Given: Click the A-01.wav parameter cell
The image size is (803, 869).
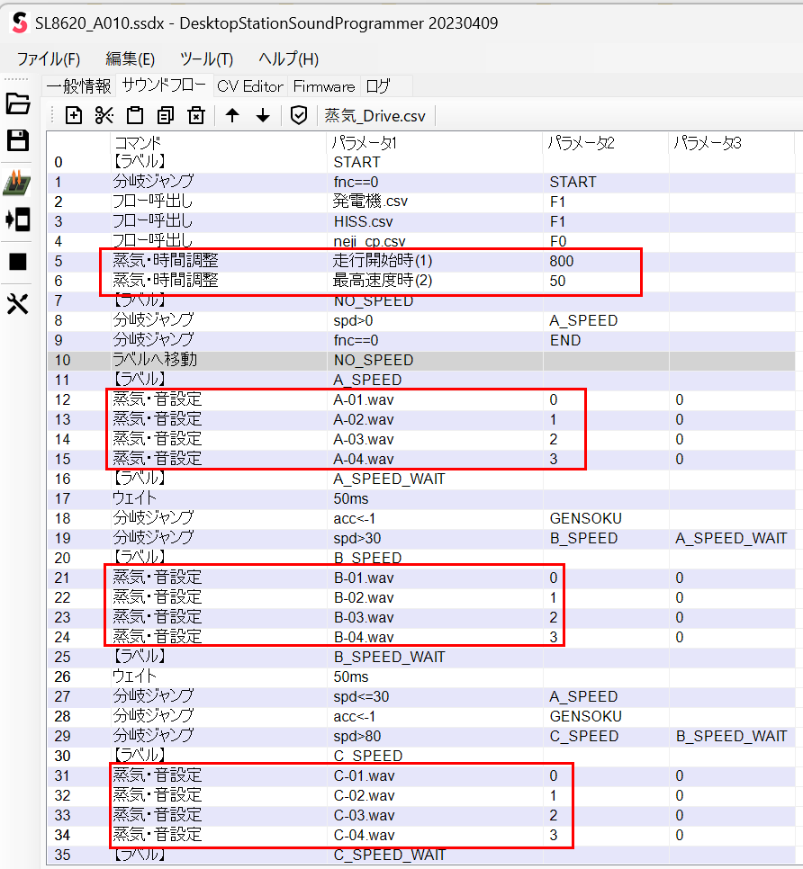Looking at the screenshot, I should pyautogui.click(x=364, y=399).
